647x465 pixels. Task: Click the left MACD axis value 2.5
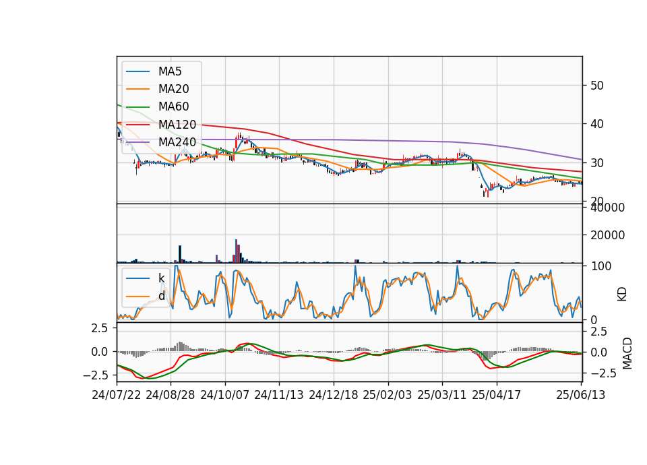click(100, 328)
